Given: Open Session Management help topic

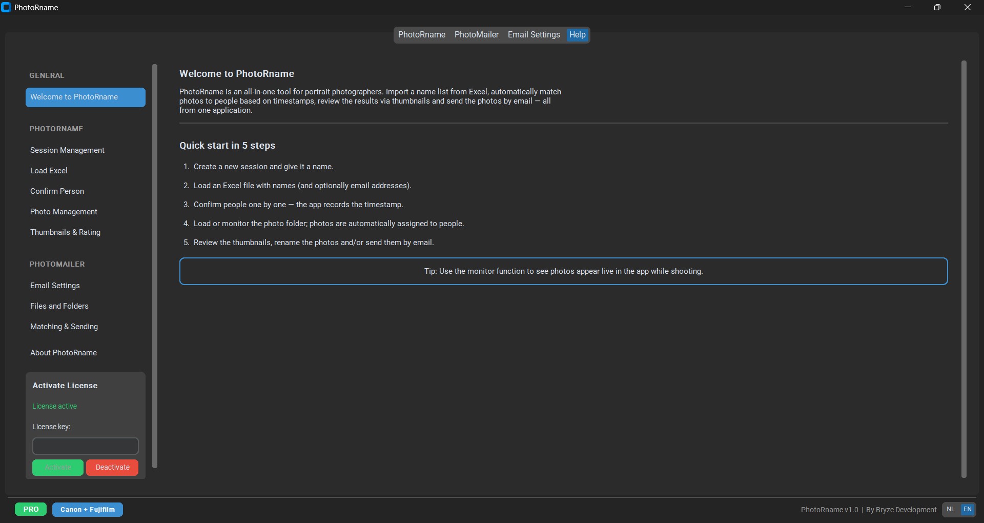Looking at the screenshot, I should tap(67, 150).
